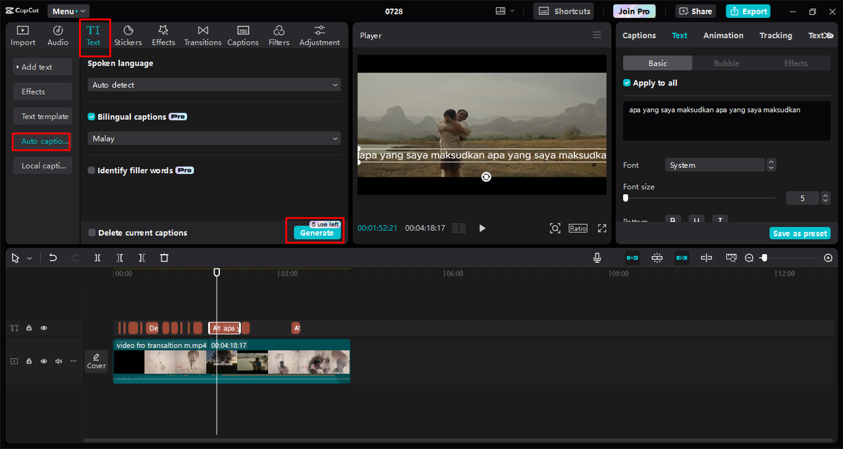Switch to the Animation tab in inspector
843x449 pixels.
pyautogui.click(x=723, y=36)
